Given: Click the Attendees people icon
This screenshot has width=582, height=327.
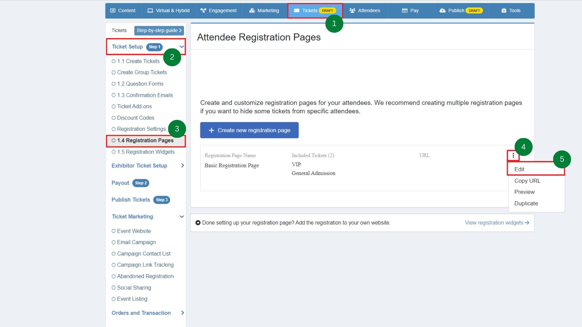Looking at the screenshot, I should tap(352, 10).
